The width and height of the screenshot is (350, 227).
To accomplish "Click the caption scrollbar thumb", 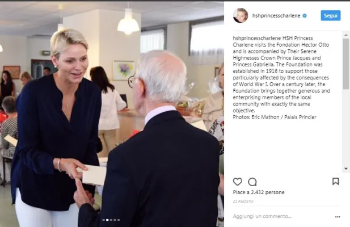I will pyautogui.click(x=346, y=64).
